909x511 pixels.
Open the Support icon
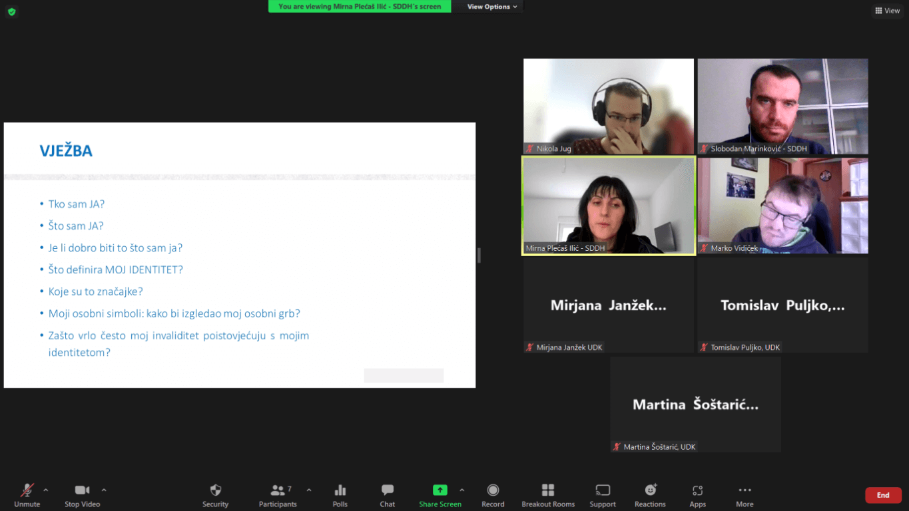coord(603,491)
